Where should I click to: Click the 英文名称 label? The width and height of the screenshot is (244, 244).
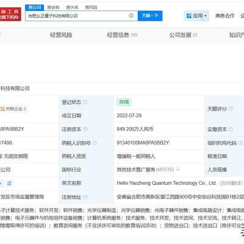[x=71, y=183]
